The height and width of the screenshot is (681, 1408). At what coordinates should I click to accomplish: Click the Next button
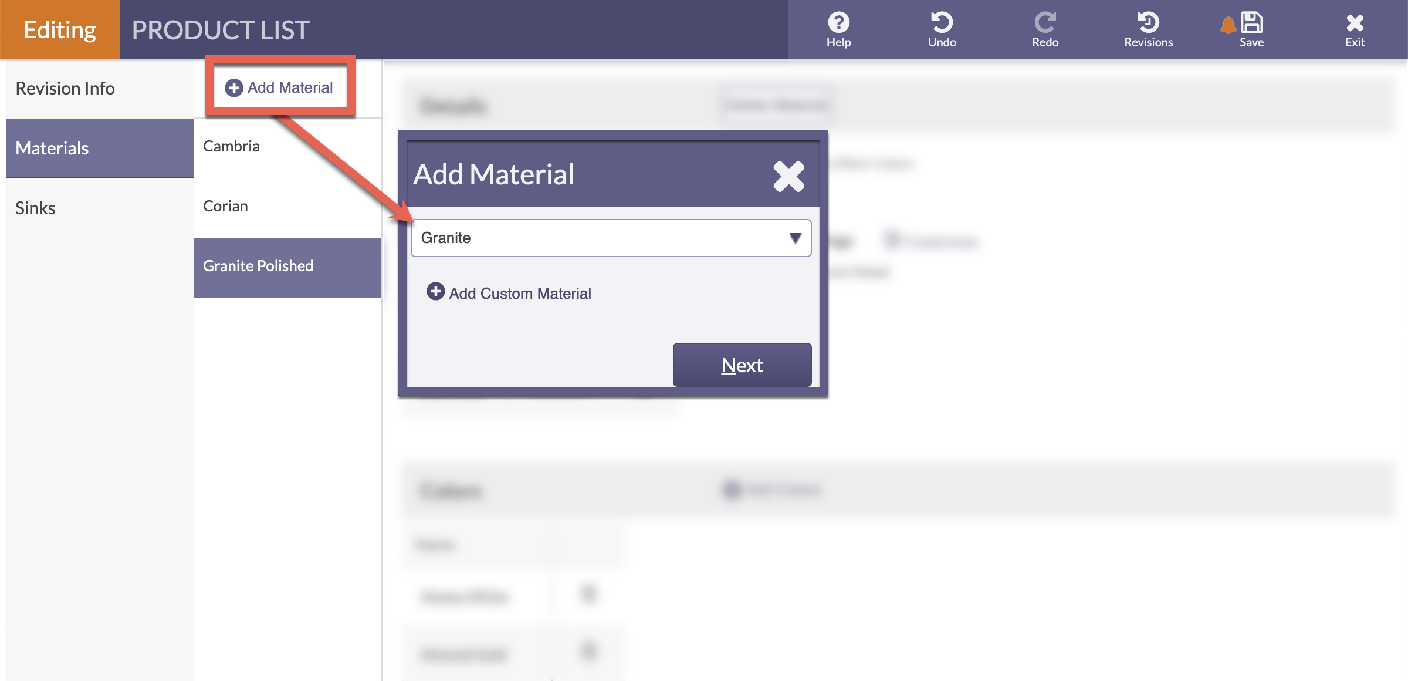coord(742,365)
